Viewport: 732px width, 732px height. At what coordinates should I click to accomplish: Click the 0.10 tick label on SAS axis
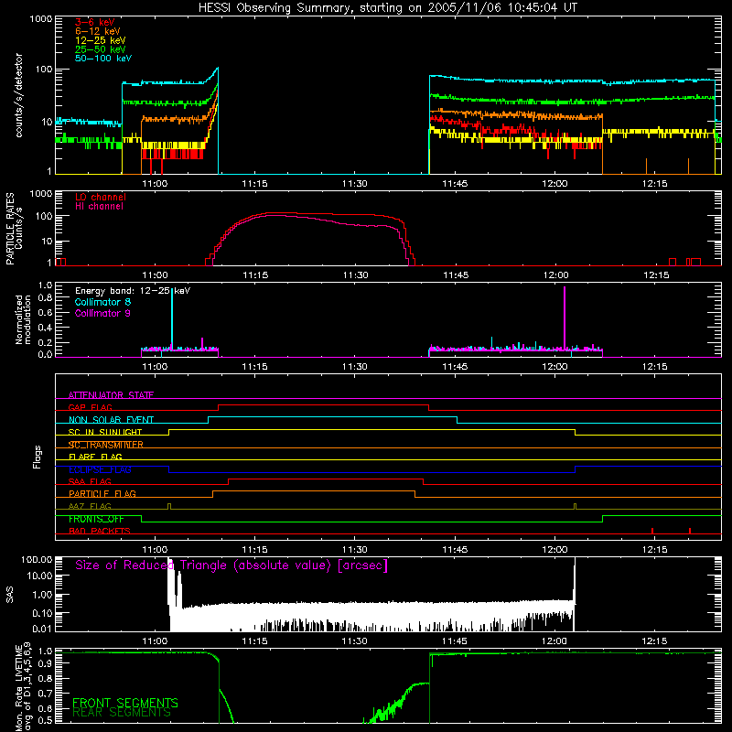click(x=42, y=613)
